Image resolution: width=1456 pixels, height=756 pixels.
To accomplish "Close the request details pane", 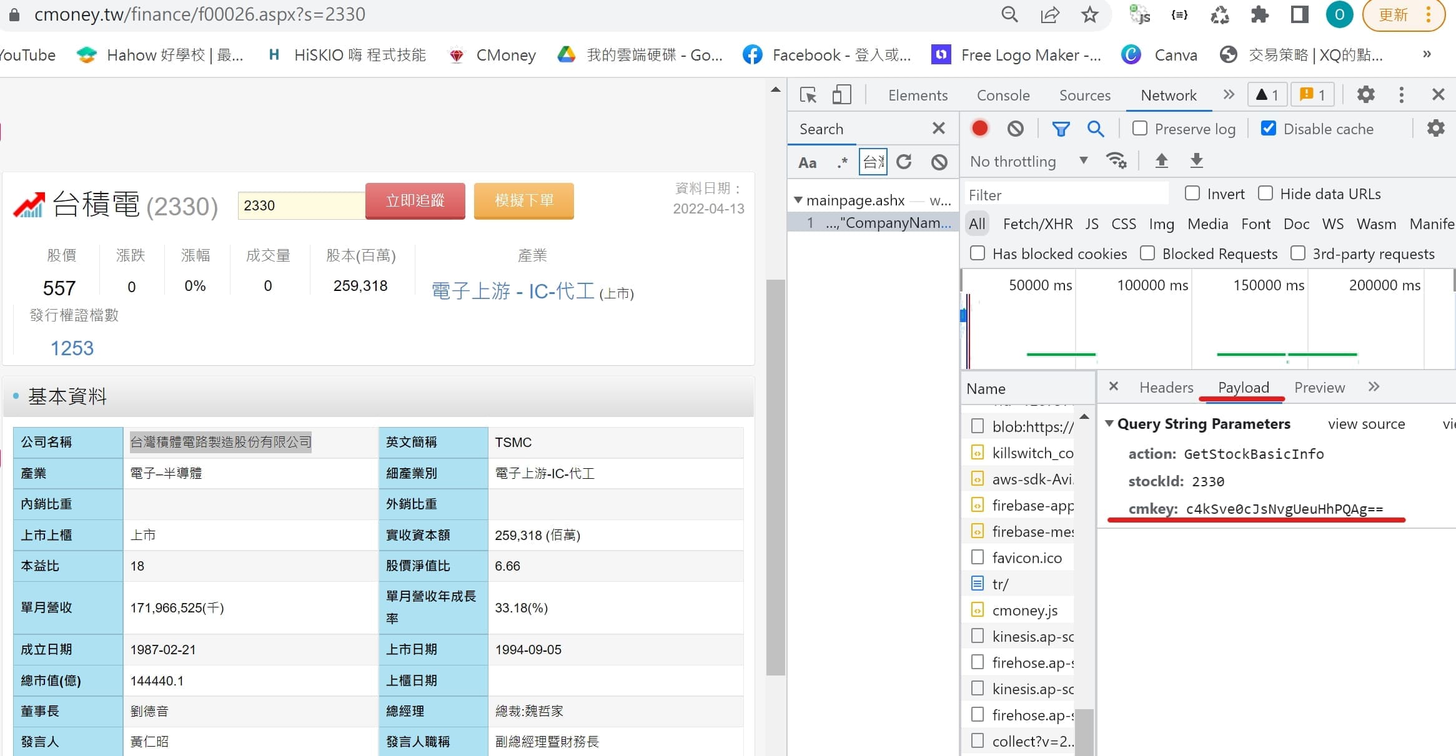I will [1113, 386].
